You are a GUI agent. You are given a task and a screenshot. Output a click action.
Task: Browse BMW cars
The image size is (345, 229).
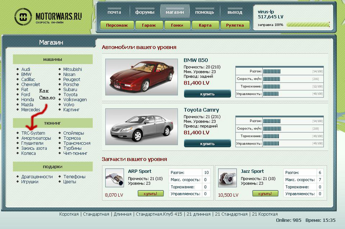click(x=26, y=74)
